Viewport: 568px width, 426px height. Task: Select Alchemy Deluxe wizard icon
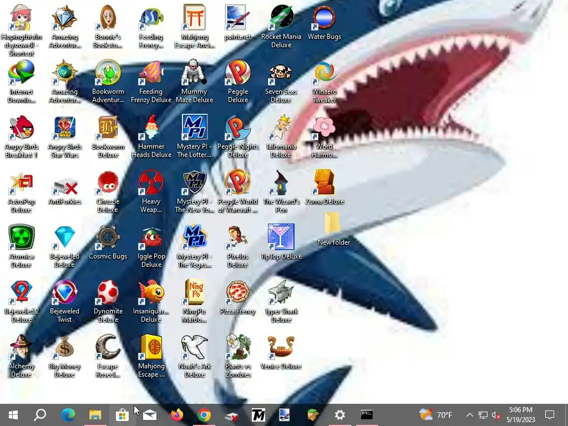pos(22,347)
